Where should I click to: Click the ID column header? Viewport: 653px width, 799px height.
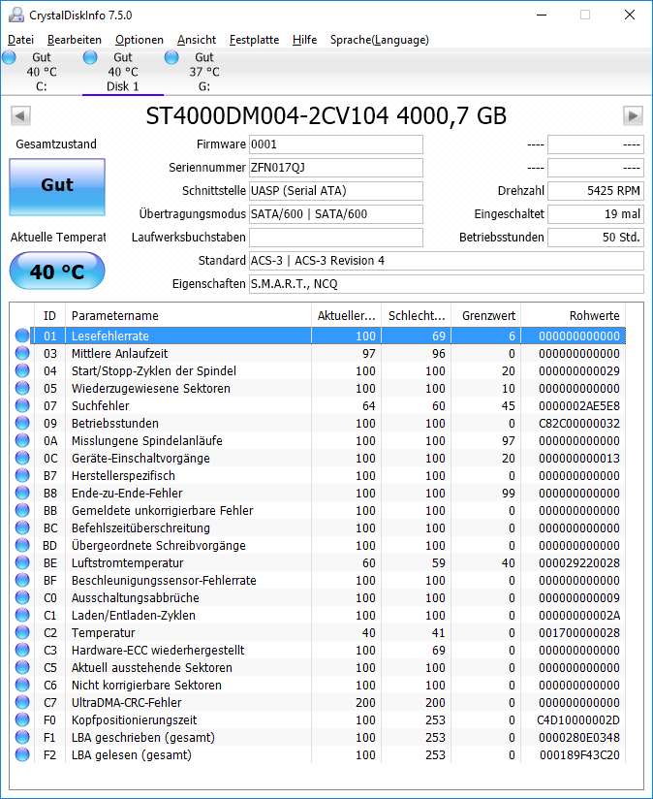49,315
